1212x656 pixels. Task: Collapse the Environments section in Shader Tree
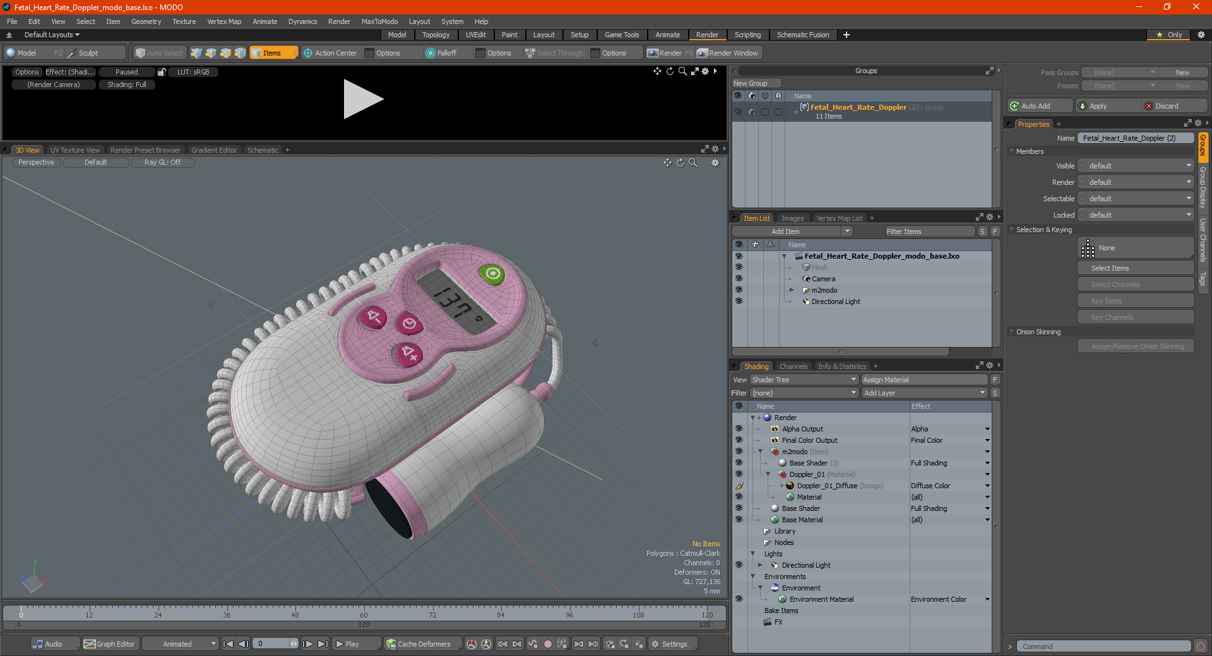click(x=752, y=577)
